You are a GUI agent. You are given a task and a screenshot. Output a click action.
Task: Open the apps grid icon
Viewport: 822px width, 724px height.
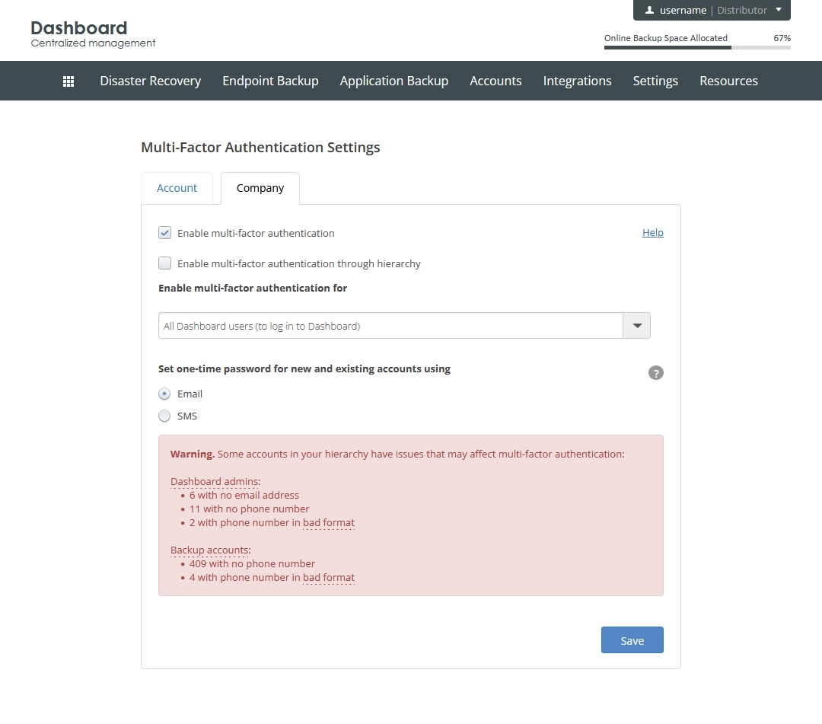(x=68, y=81)
